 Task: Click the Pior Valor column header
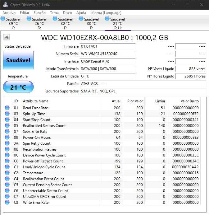coord(134,101)
